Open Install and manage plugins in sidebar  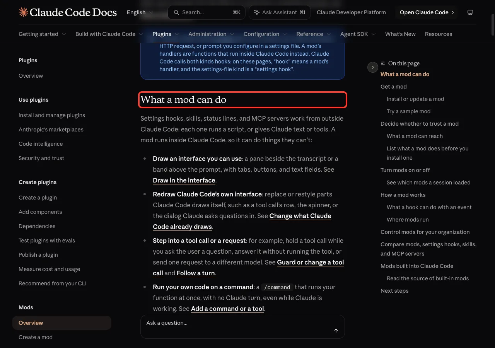[x=52, y=115]
